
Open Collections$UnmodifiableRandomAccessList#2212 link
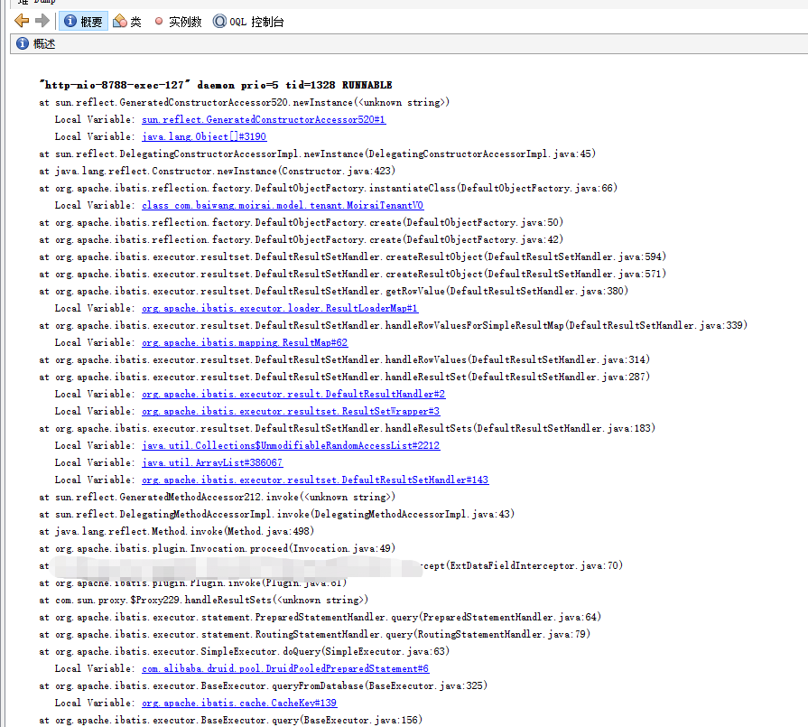(x=291, y=445)
